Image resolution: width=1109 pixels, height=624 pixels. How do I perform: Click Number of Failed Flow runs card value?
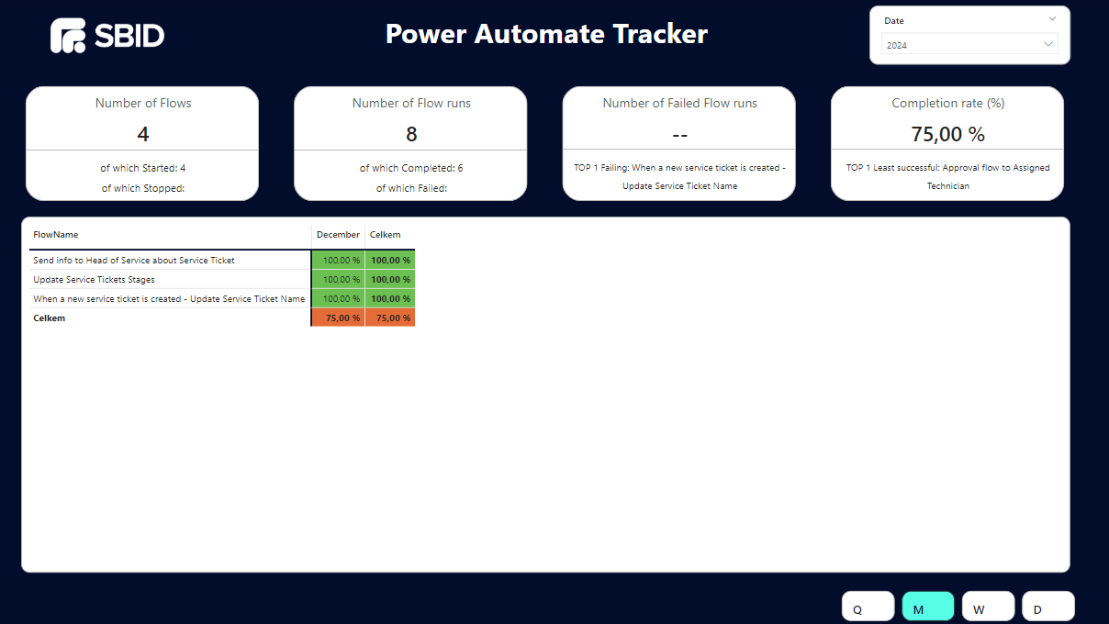679,134
